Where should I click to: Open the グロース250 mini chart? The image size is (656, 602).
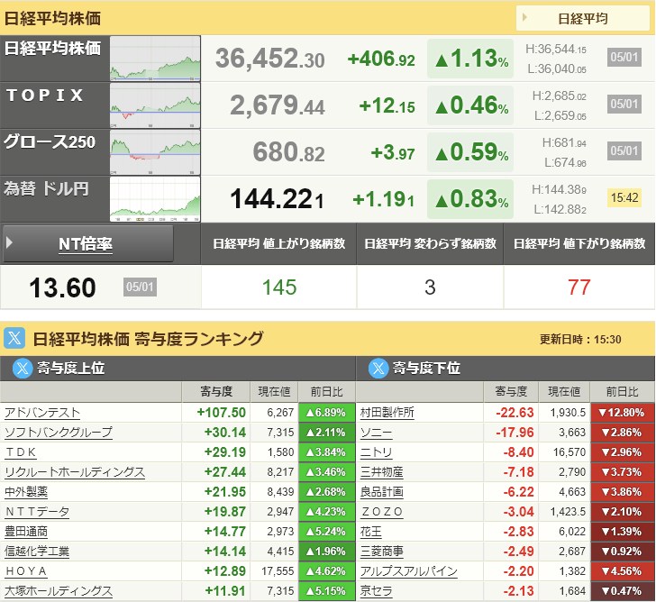click(x=155, y=152)
